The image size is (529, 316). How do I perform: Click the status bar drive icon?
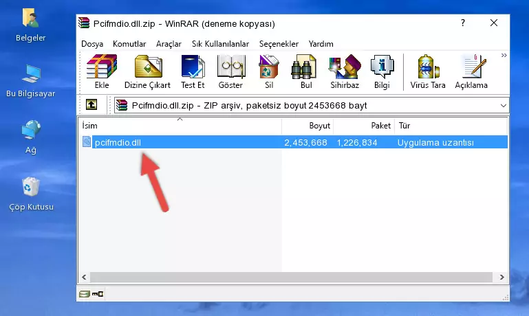[x=84, y=294]
